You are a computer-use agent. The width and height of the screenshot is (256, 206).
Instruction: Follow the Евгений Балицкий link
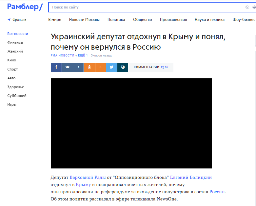191,177
